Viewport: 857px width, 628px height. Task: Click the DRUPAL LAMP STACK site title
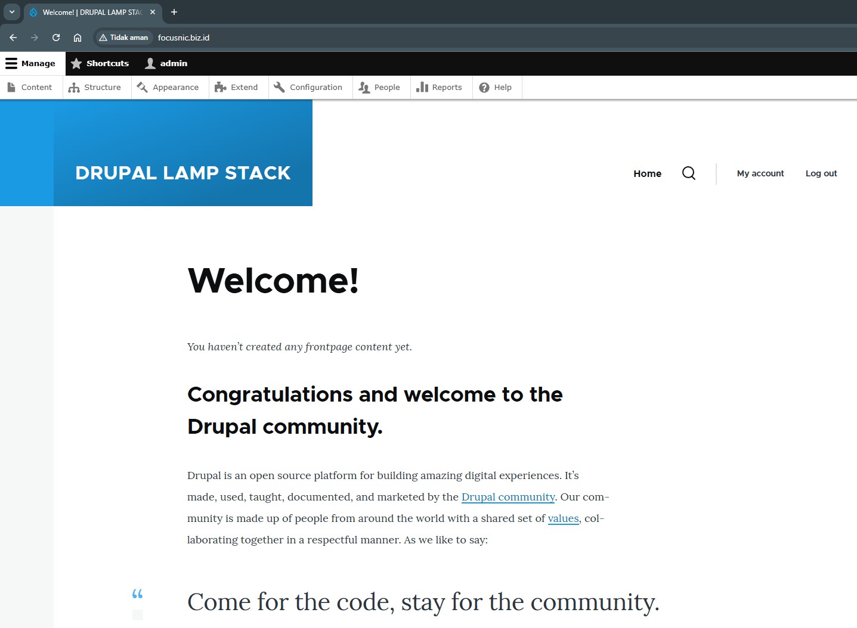coord(182,173)
